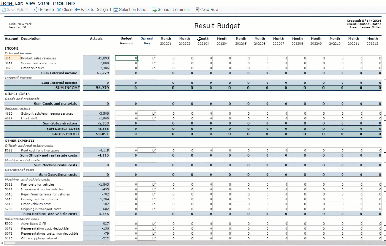Open the Help menu
Viewport: 386px width, 246px height.
coord(70,3)
